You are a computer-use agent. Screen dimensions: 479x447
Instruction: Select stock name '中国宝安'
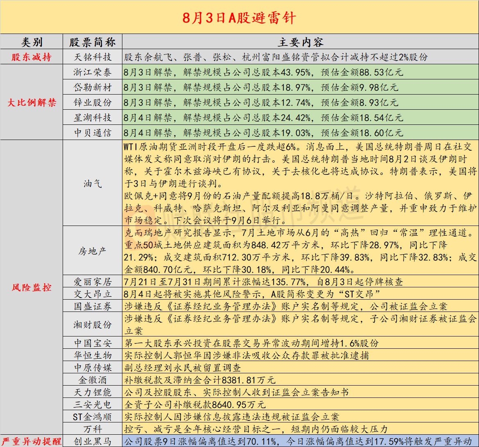click(x=93, y=343)
